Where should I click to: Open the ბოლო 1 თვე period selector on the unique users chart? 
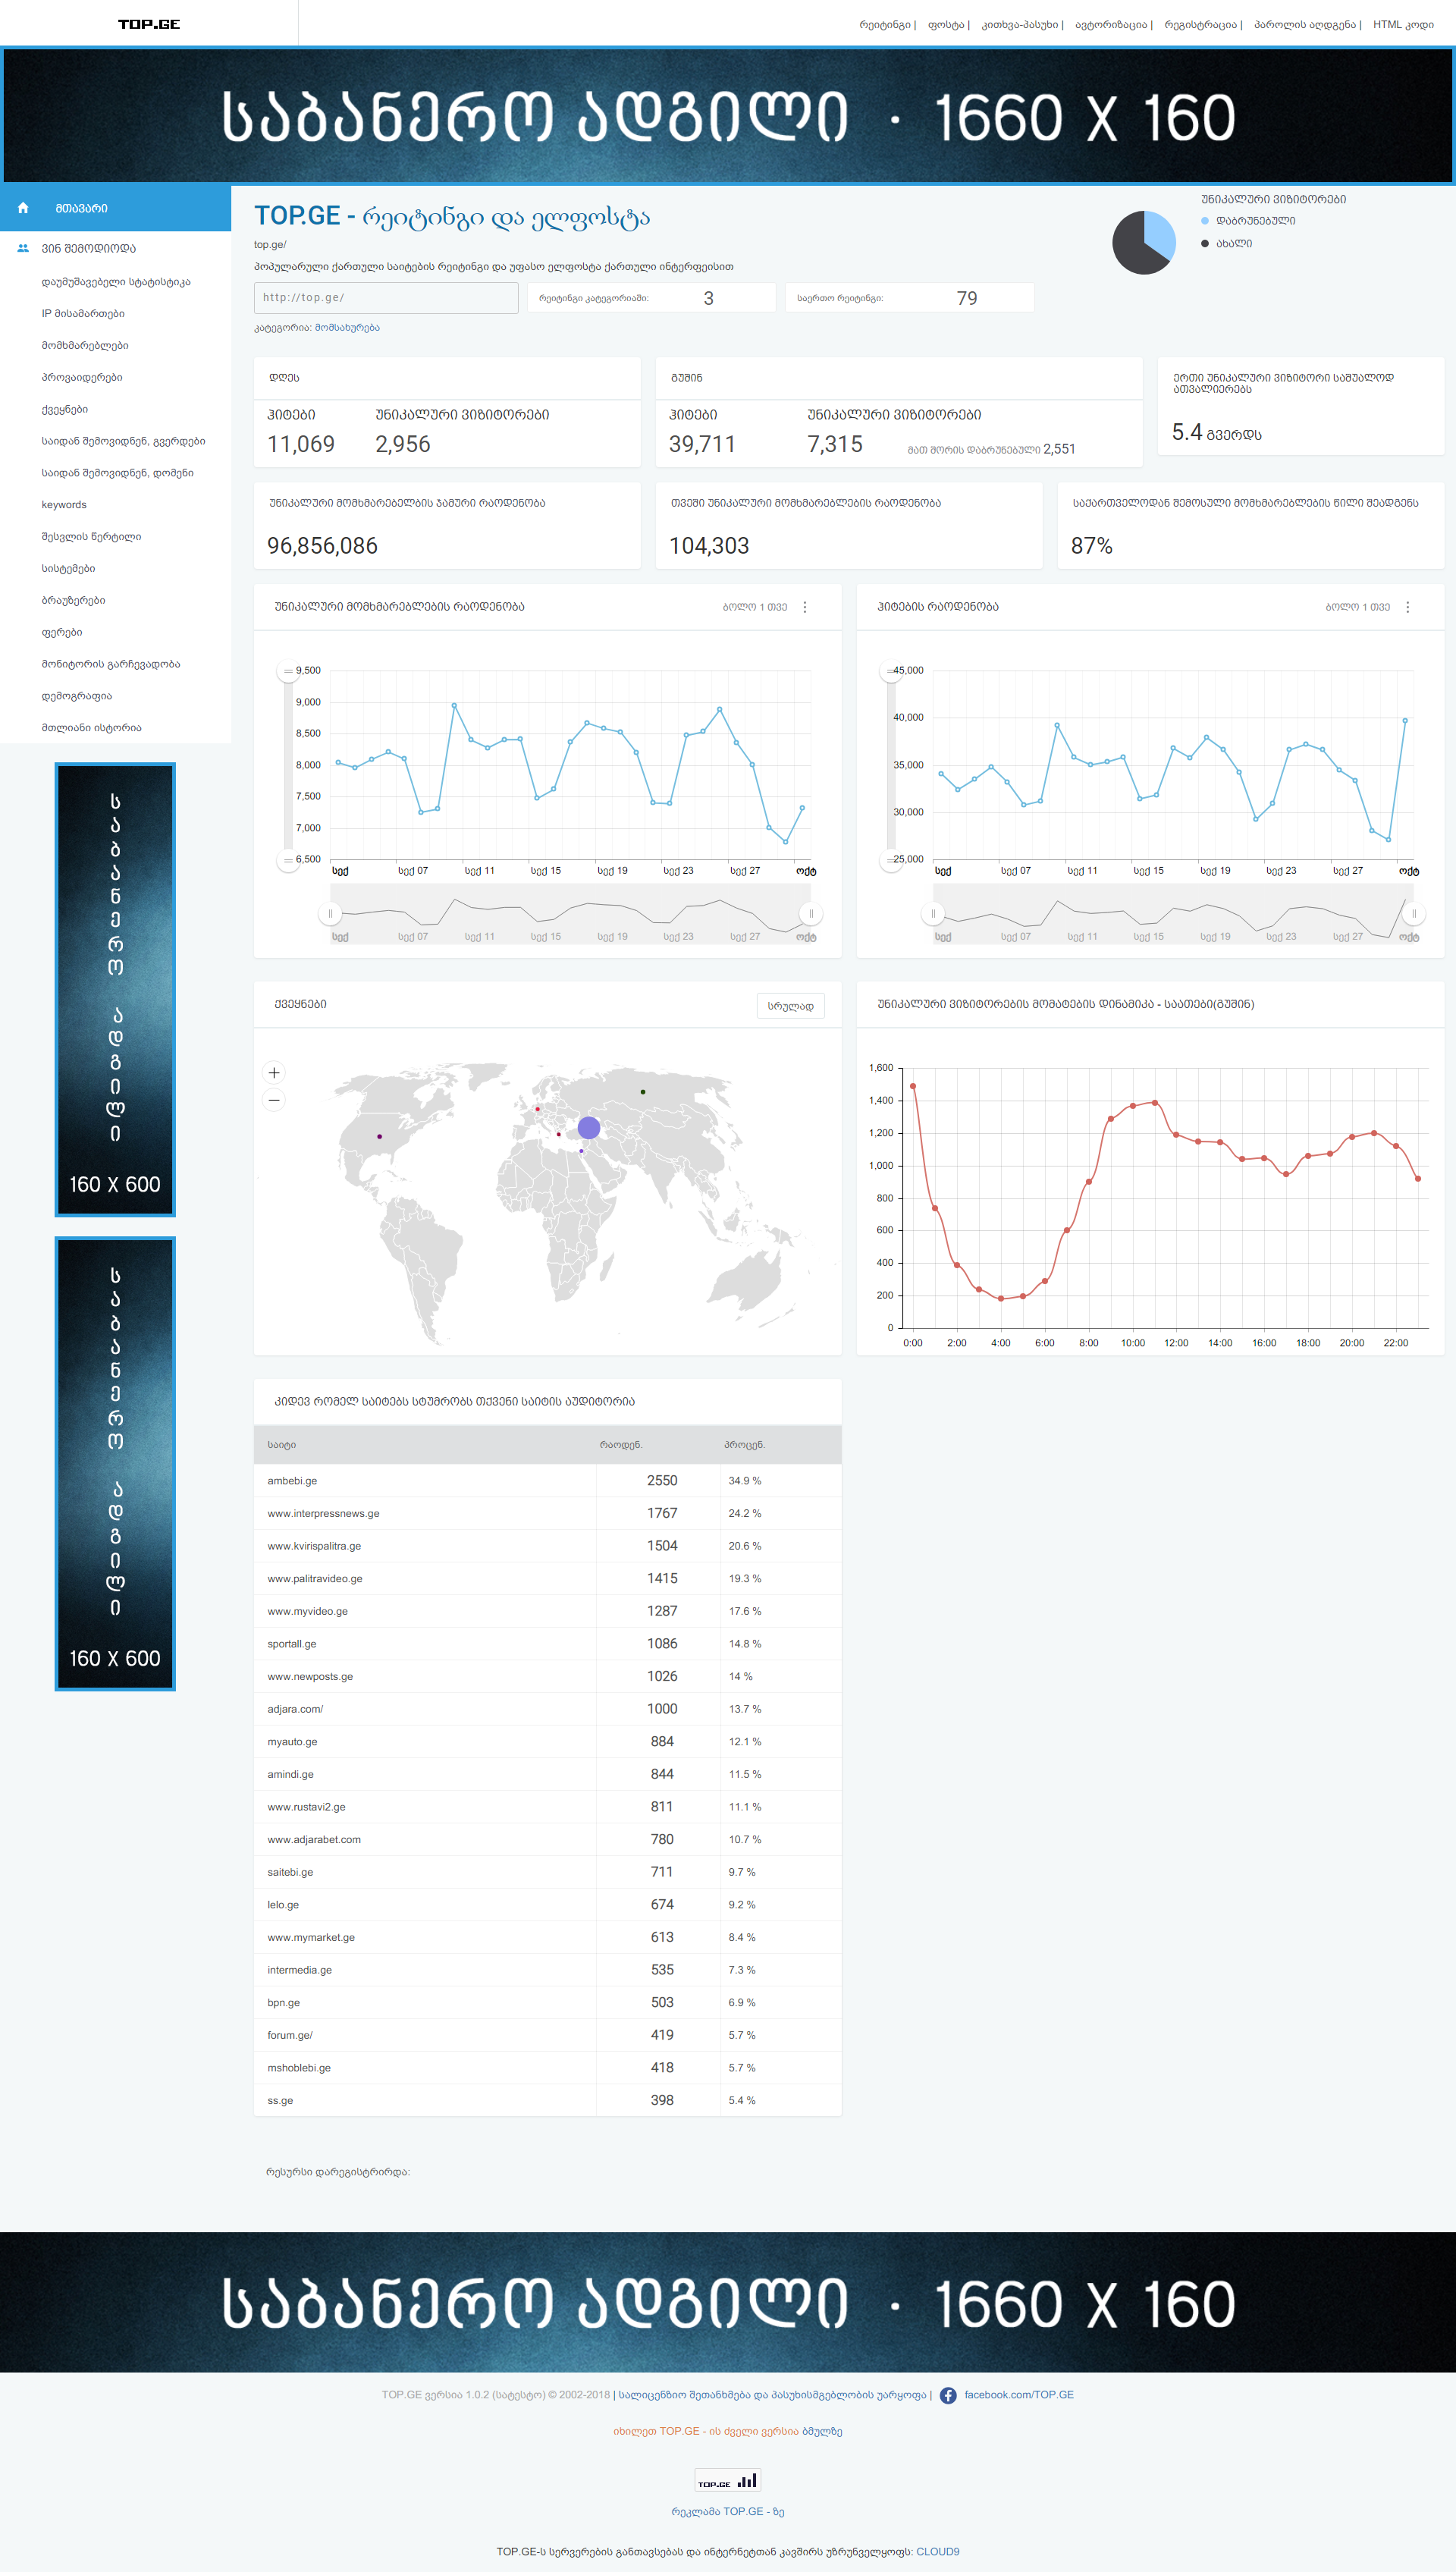click(755, 607)
